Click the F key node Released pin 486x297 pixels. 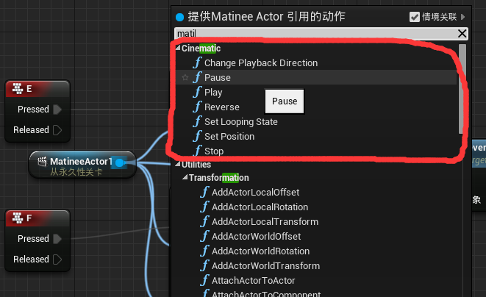[57, 260]
